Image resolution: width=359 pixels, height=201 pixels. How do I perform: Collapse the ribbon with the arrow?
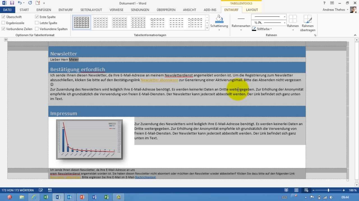[355, 35]
